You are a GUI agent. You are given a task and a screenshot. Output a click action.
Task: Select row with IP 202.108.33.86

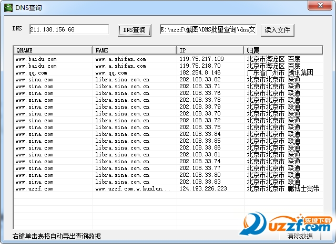[x=168, y=148]
